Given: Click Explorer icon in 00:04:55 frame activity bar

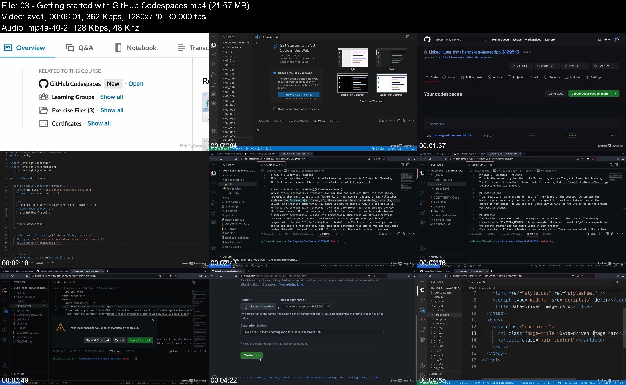Looking at the screenshot, I should [x=422, y=290].
